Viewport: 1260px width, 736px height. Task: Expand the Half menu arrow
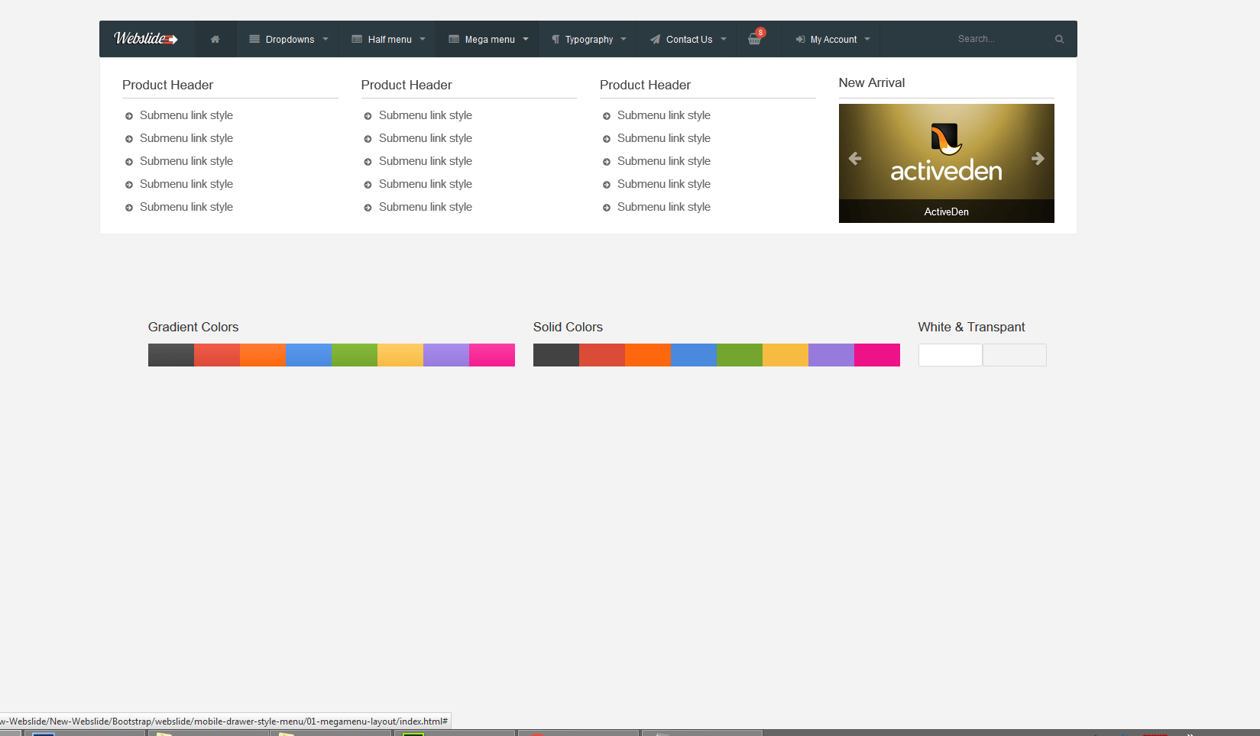423,39
